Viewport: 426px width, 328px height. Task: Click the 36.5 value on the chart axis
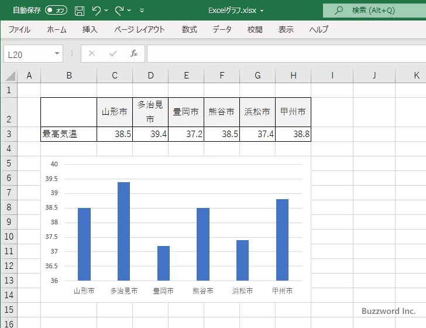point(51,266)
